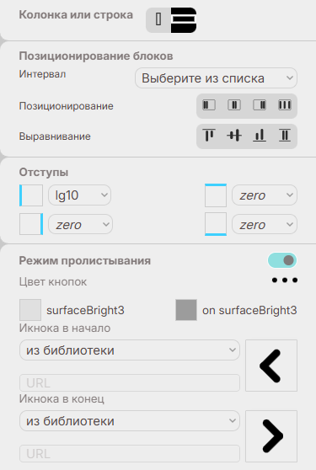The width and height of the screenshot is (316, 470).
Task: Open the left padding lg10 dropdown
Action: point(79,195)
